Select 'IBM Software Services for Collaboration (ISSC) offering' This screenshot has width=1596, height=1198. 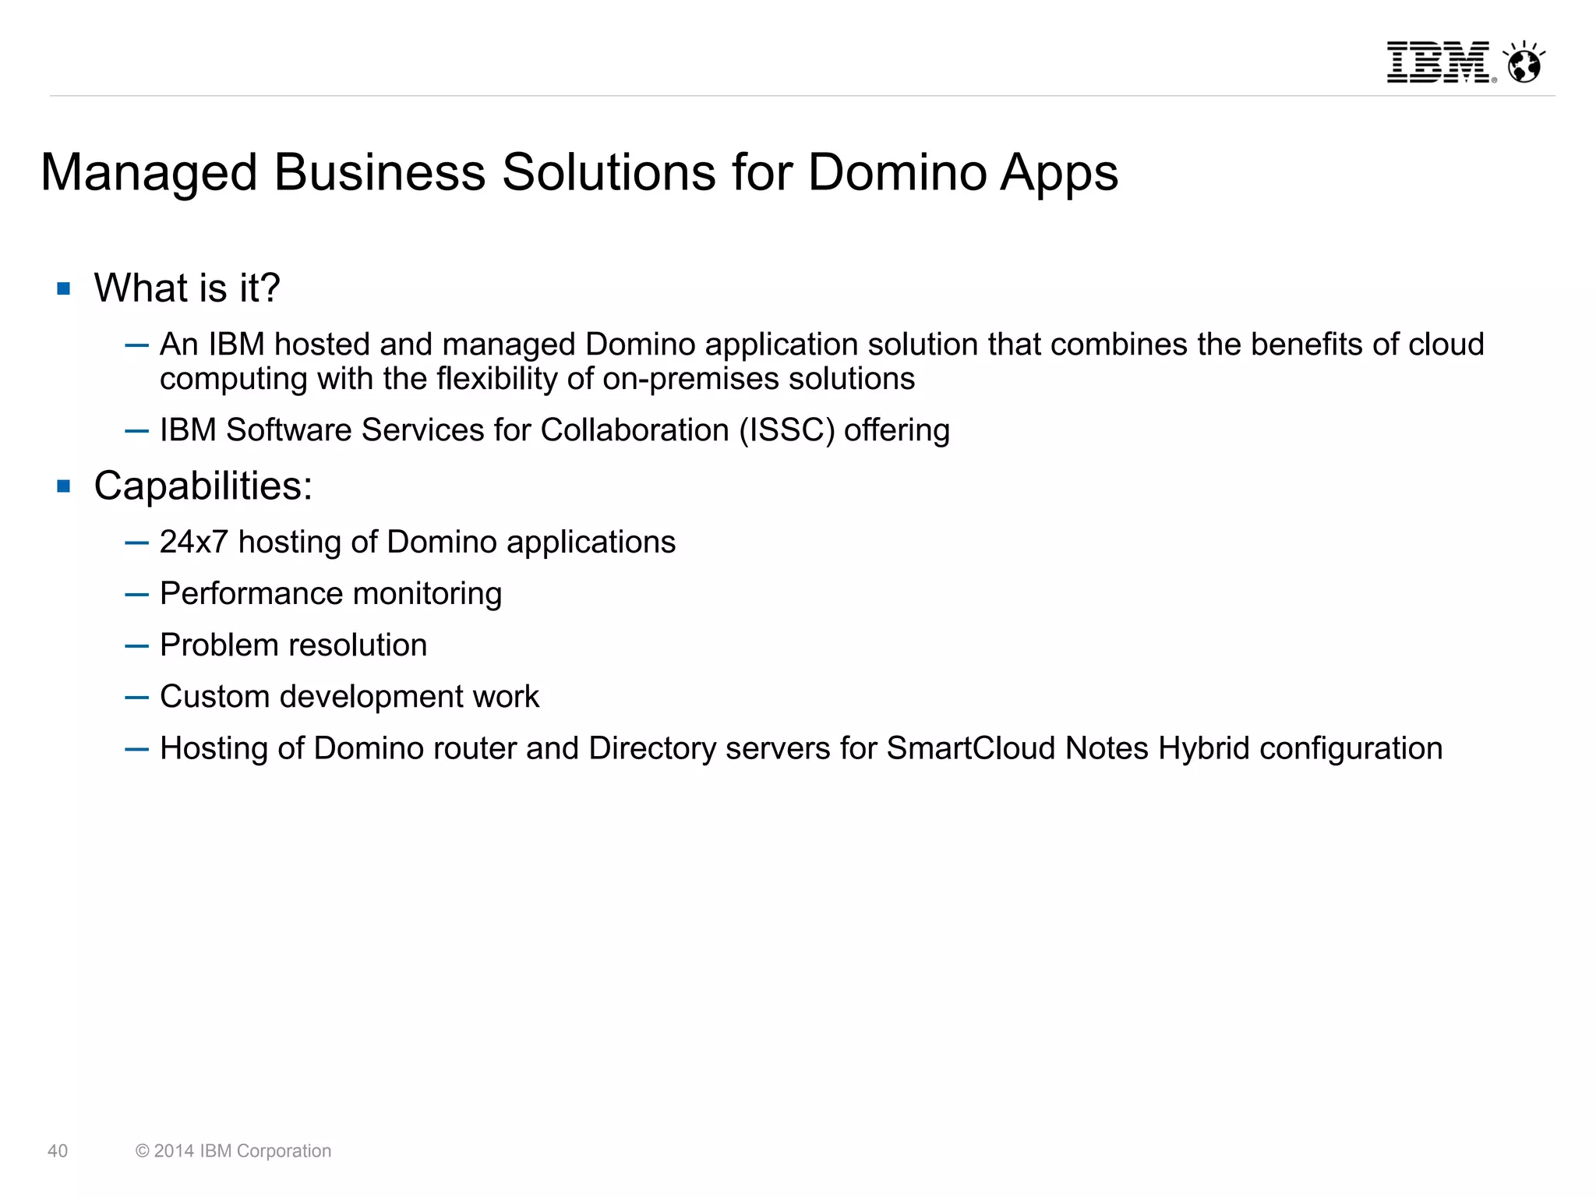(555, 430)
